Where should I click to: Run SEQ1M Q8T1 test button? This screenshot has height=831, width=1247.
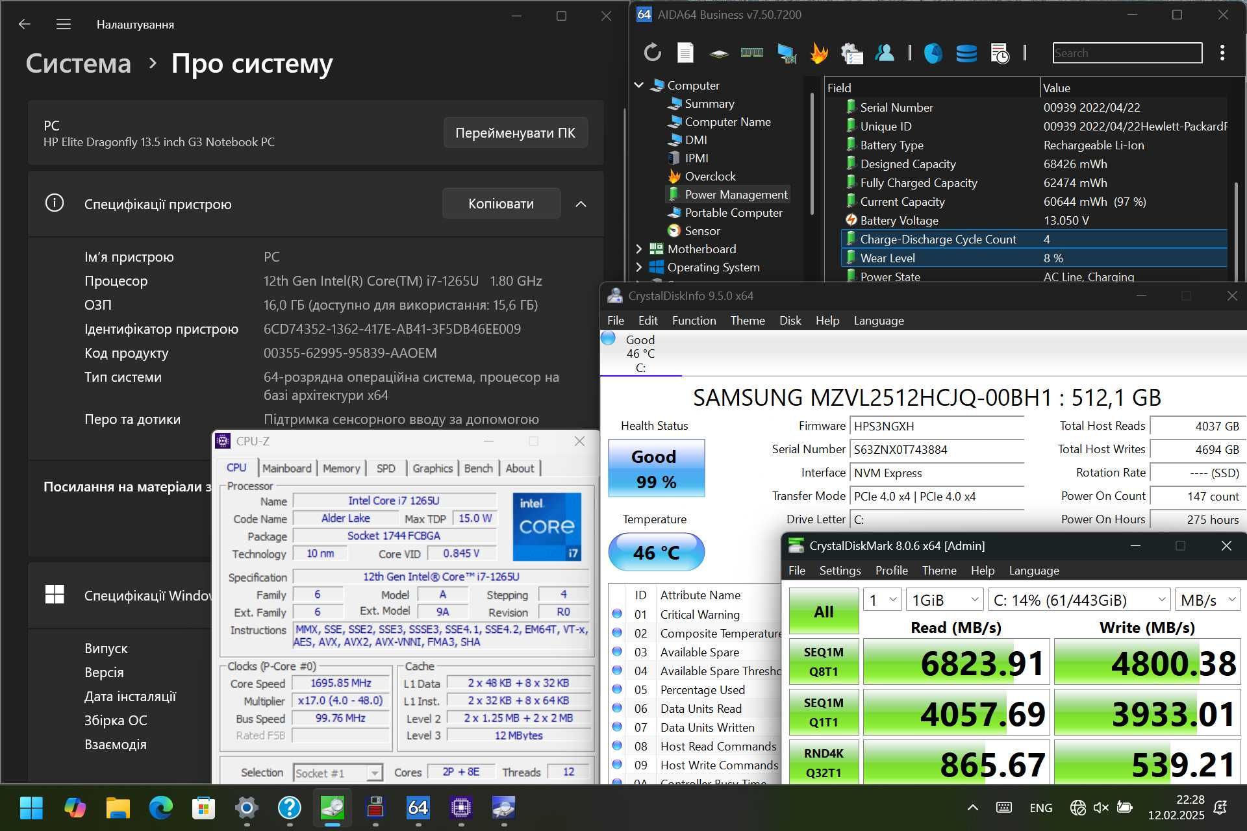(824, 662)
